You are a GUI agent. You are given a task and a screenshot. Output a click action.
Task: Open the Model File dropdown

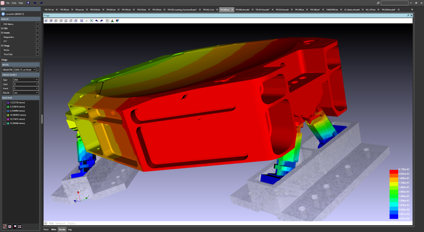(x=24, y=69)
